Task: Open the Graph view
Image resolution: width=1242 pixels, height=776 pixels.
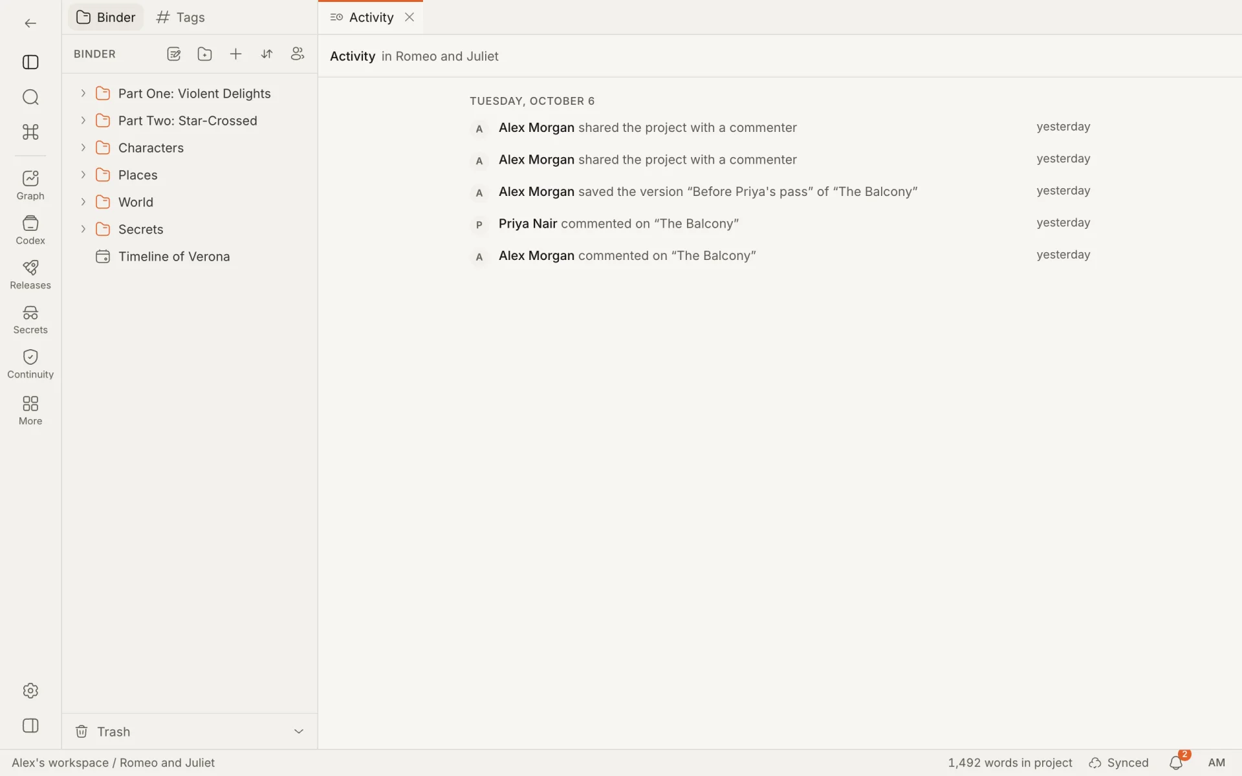Action: 30,185
